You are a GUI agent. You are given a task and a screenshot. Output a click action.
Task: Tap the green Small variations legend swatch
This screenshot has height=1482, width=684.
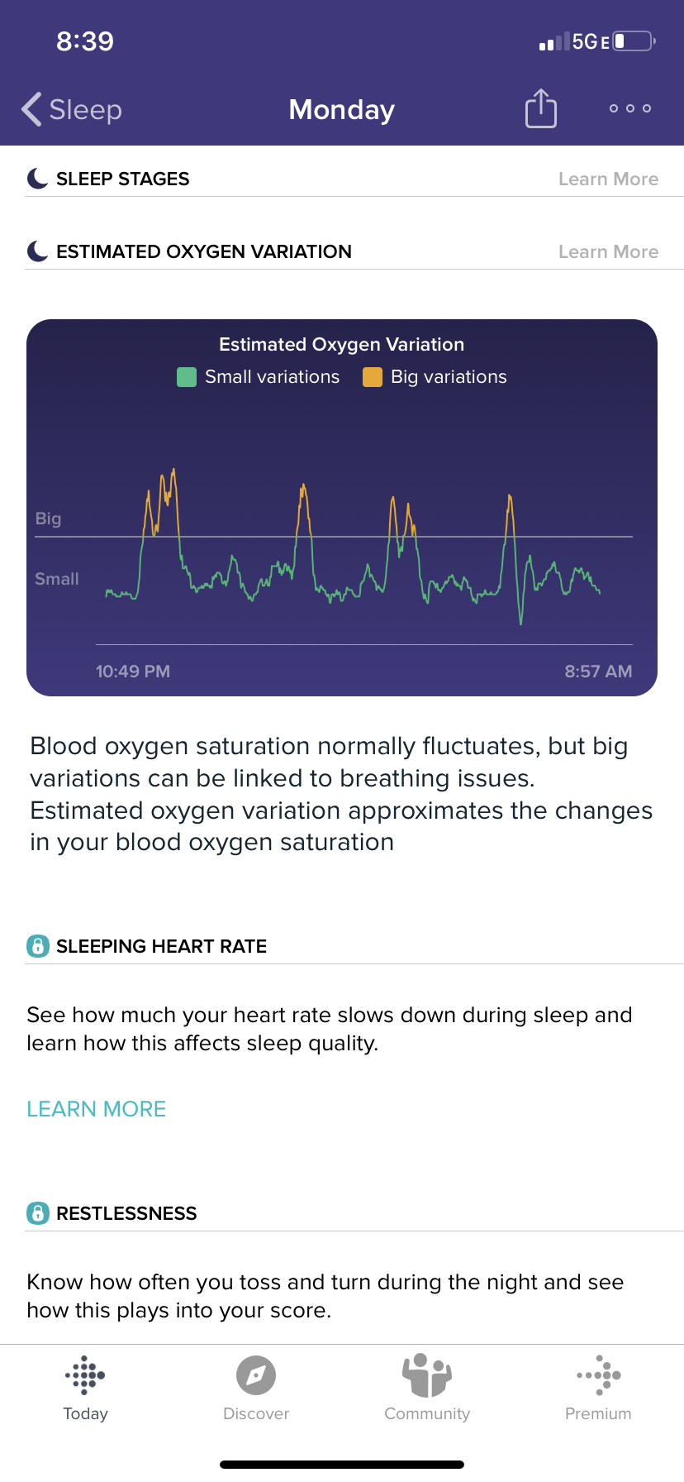pos(187,377)
